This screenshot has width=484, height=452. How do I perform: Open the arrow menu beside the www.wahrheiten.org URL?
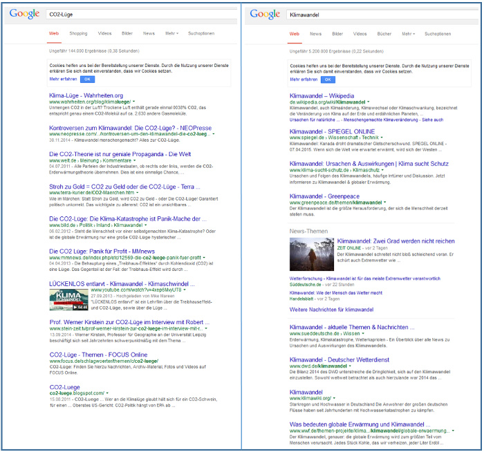pyautogui.click(x=134, y=102)
